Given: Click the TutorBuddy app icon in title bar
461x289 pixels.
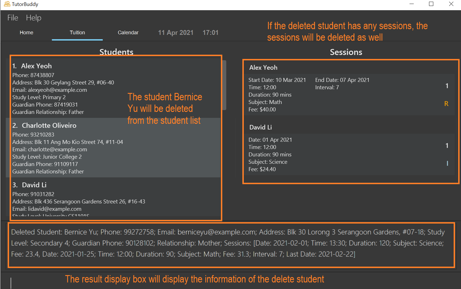Looking at the screenshot, I should (x=7, y=4).
